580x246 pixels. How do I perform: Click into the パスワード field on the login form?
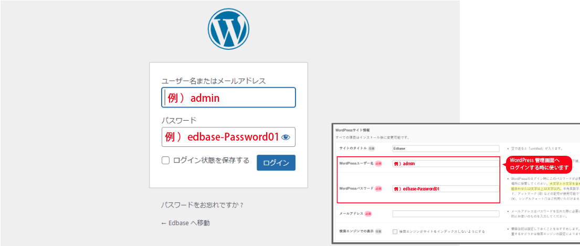(229, 137)
